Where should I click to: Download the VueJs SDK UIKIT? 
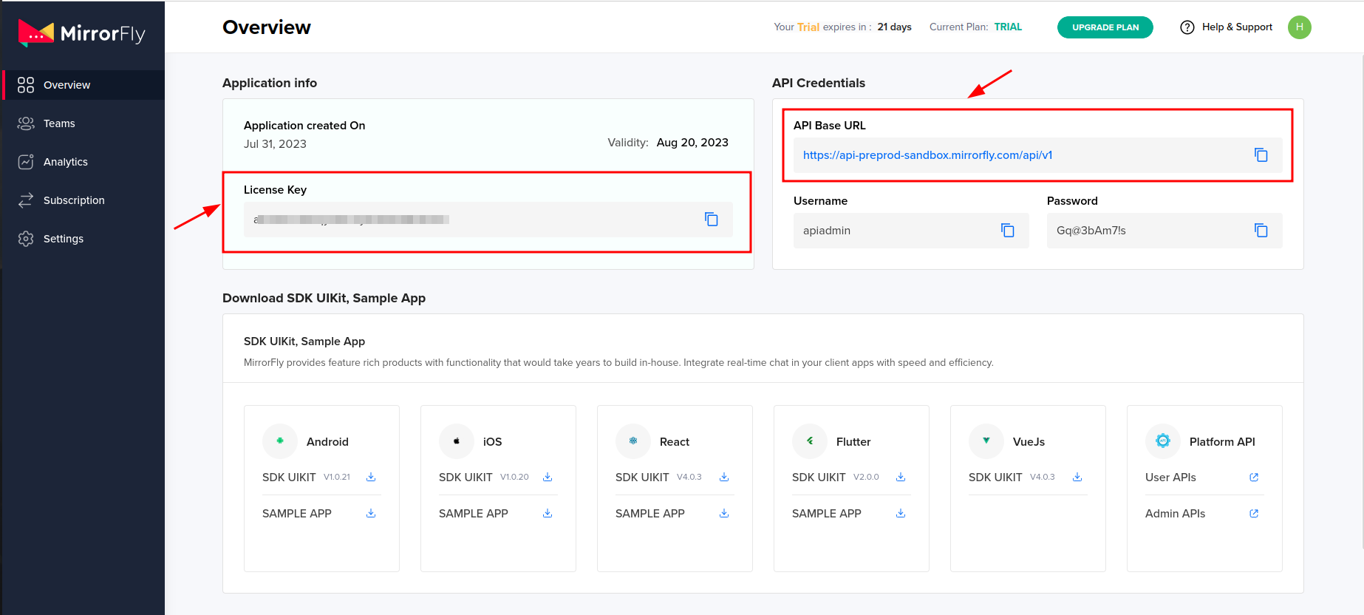coord(1077,478)
